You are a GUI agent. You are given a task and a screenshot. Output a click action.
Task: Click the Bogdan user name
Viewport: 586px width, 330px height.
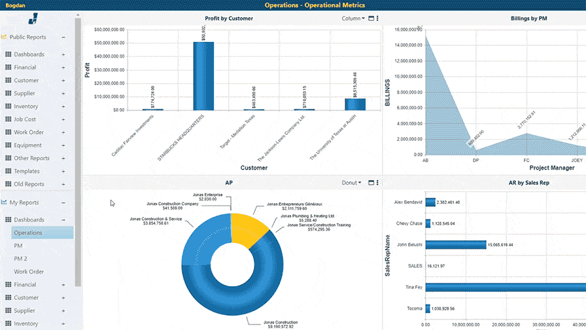tap(15, 5)
